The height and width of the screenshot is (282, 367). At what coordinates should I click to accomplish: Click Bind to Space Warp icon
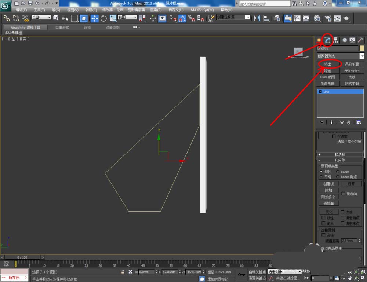pyautogui.click(x=25, y=18)
